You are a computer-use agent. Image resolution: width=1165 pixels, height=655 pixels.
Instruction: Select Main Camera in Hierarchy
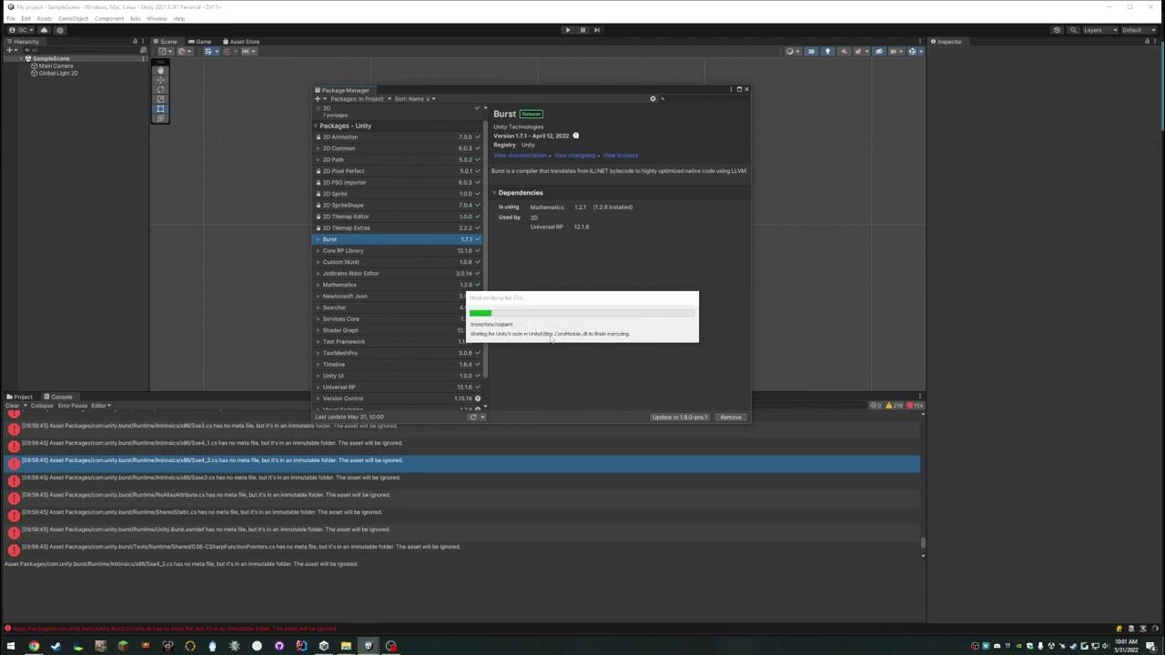coord(56,65)
